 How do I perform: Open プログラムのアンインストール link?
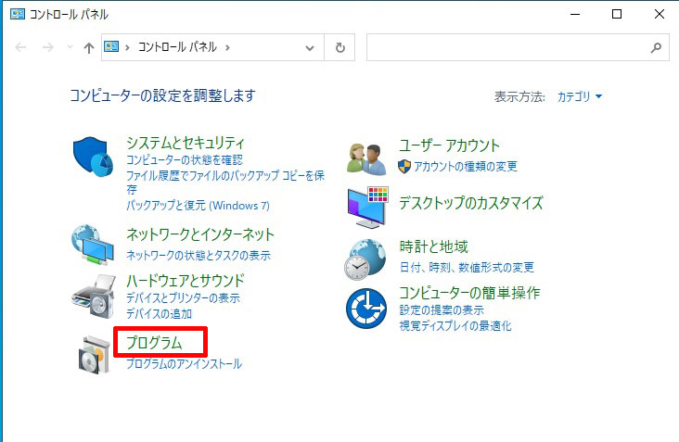pyautogui.click(x=184, y=364)
